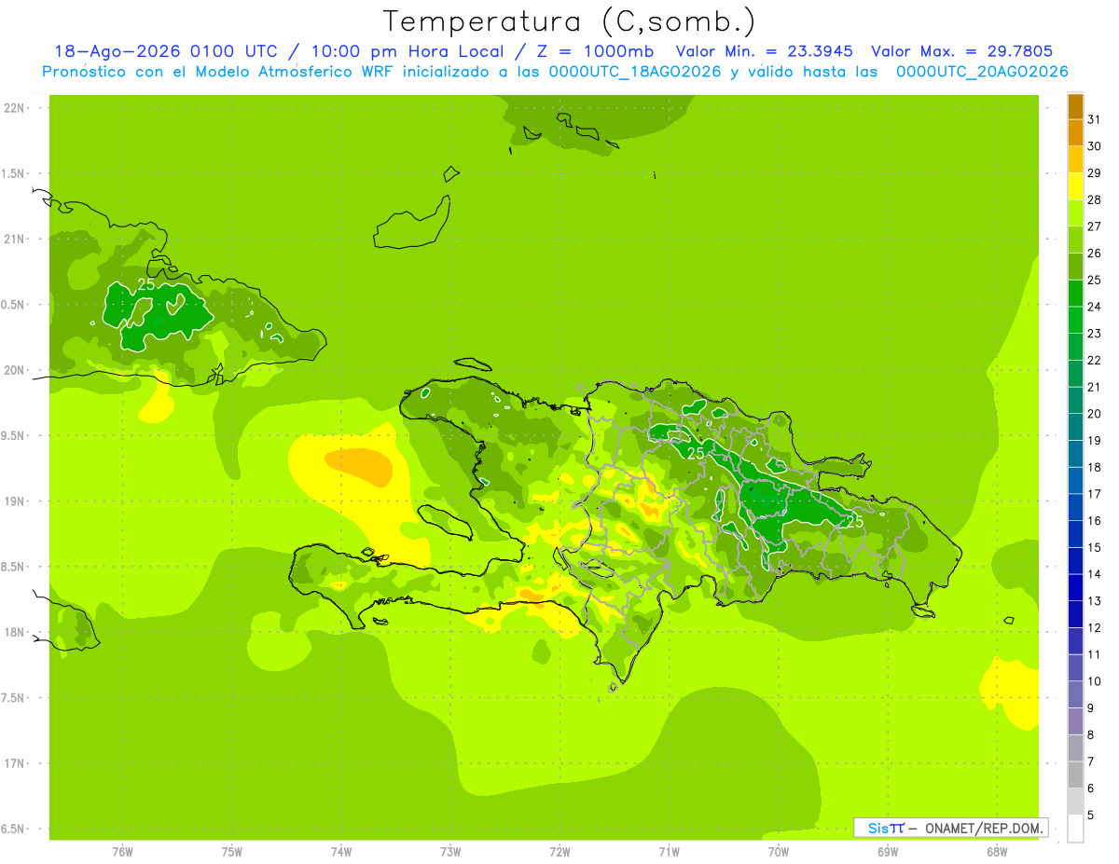
Task: Click the 74W longitude axis label
Action: point(341,852)
